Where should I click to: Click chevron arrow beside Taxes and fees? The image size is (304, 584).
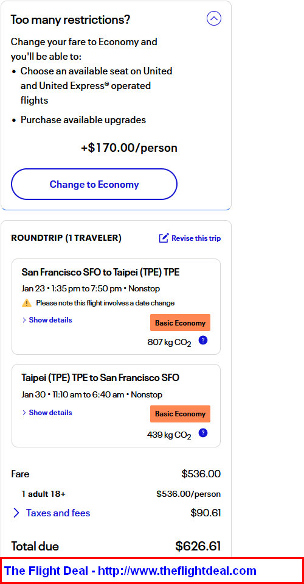[16, 513]
